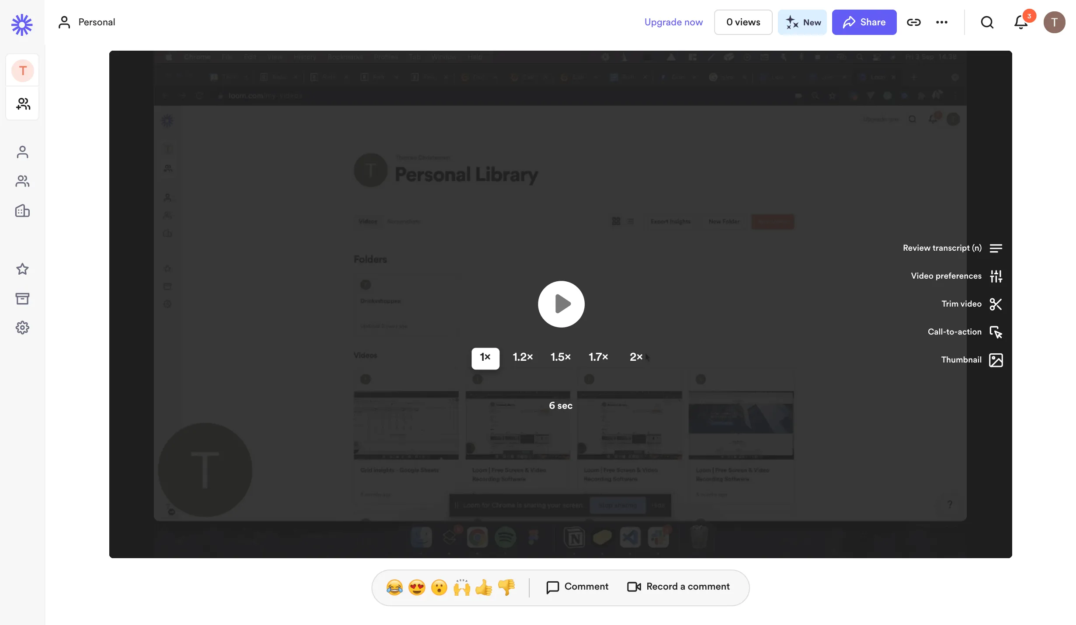Click Record a comment button
This screenshot has height=625, width=1076.
pos(678,587)
